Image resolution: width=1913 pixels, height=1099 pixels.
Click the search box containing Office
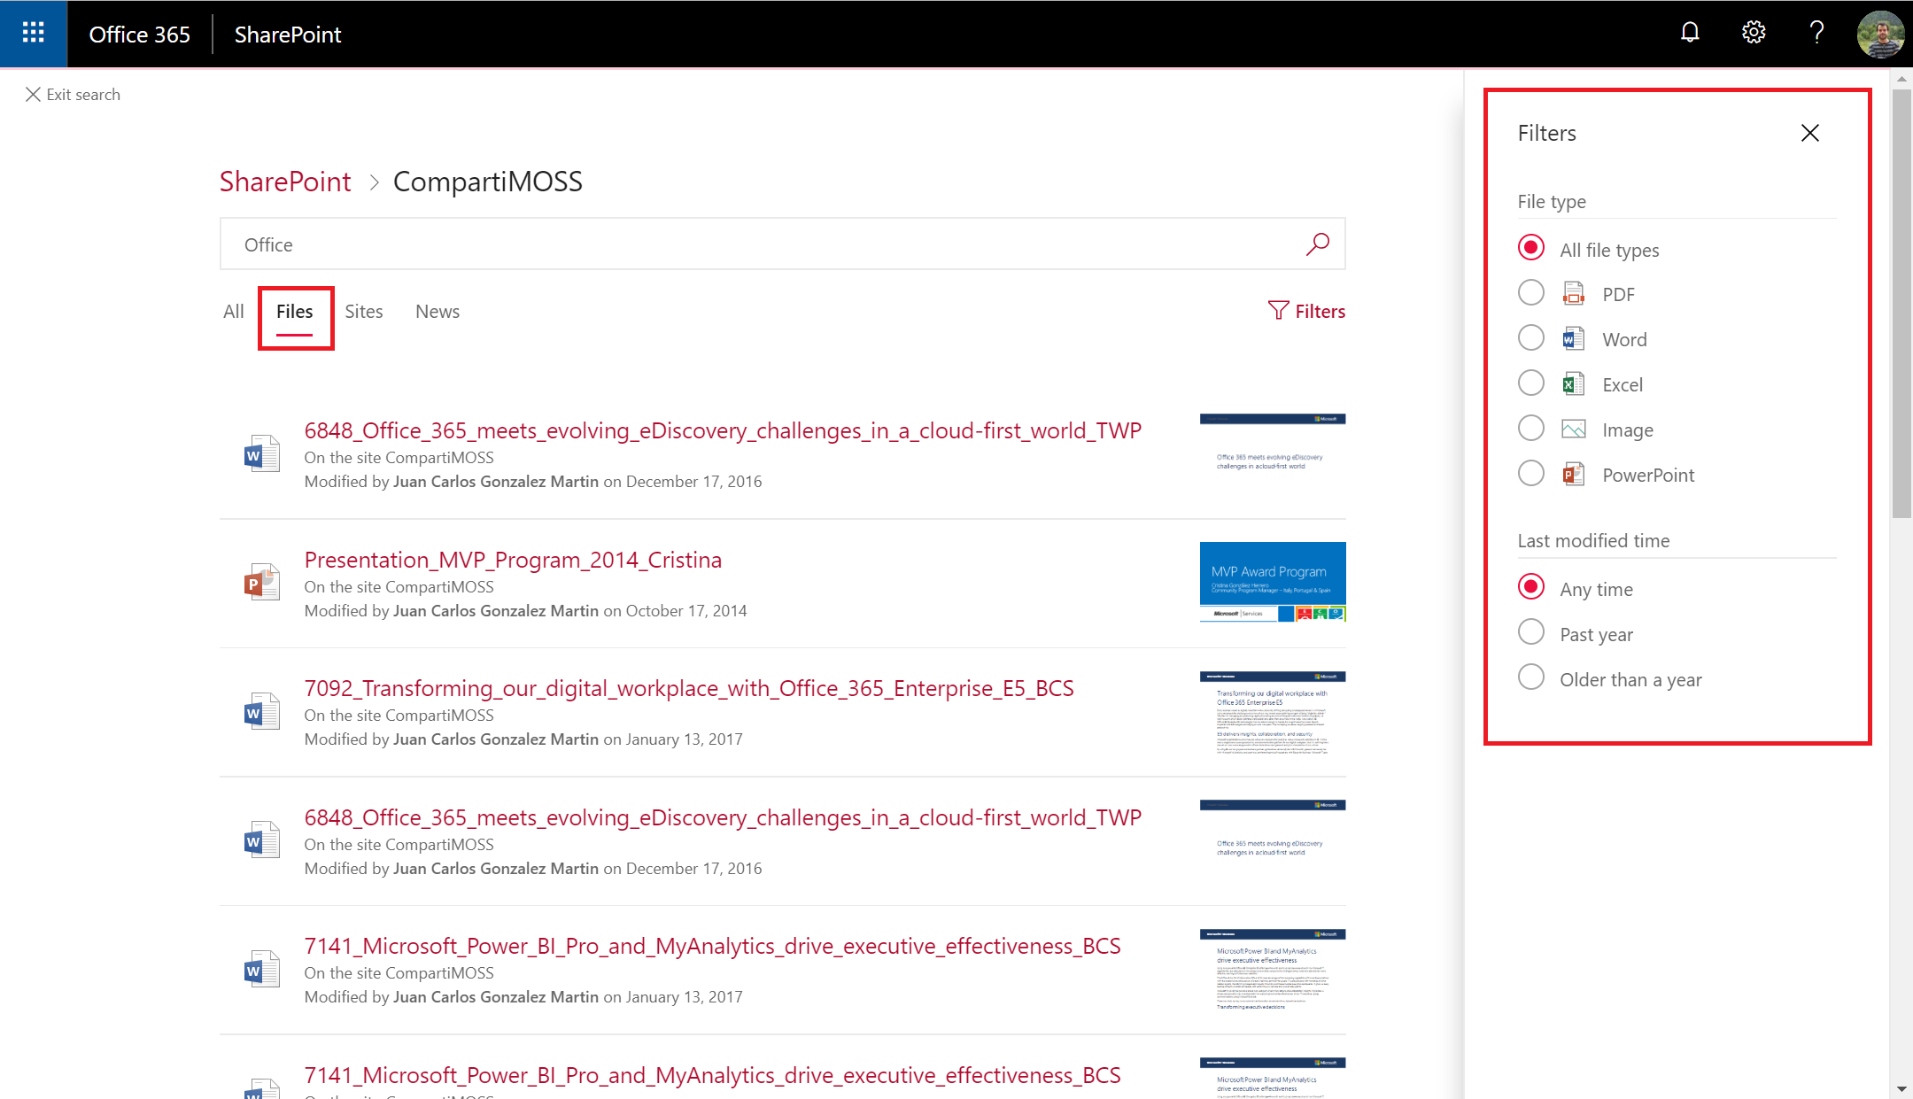pyautogui.click(x=783, y=244)
